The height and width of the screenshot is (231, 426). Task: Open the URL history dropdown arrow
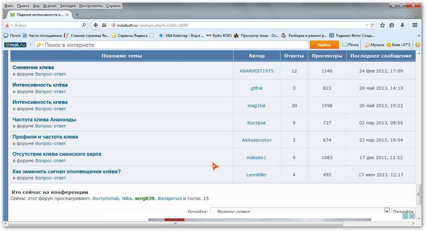[366, 25]
